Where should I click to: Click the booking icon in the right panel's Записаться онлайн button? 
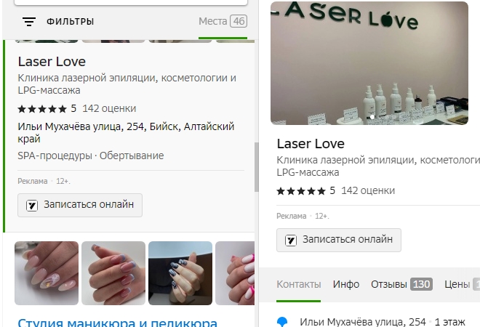[291, 240]
